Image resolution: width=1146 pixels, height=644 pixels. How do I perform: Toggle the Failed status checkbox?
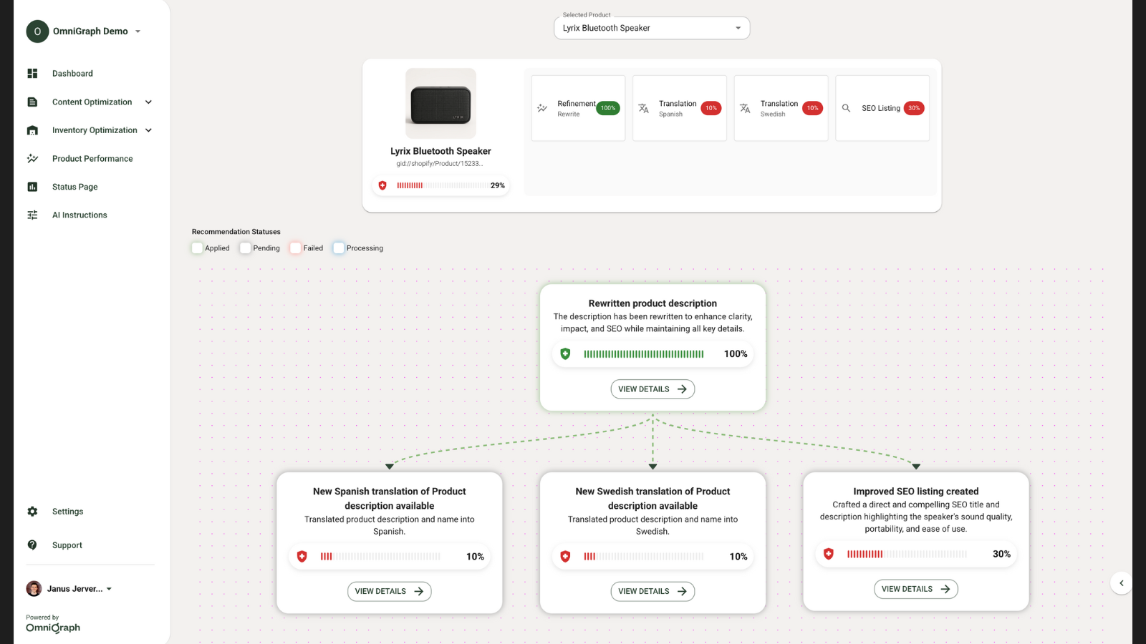(x=295, y=248)
